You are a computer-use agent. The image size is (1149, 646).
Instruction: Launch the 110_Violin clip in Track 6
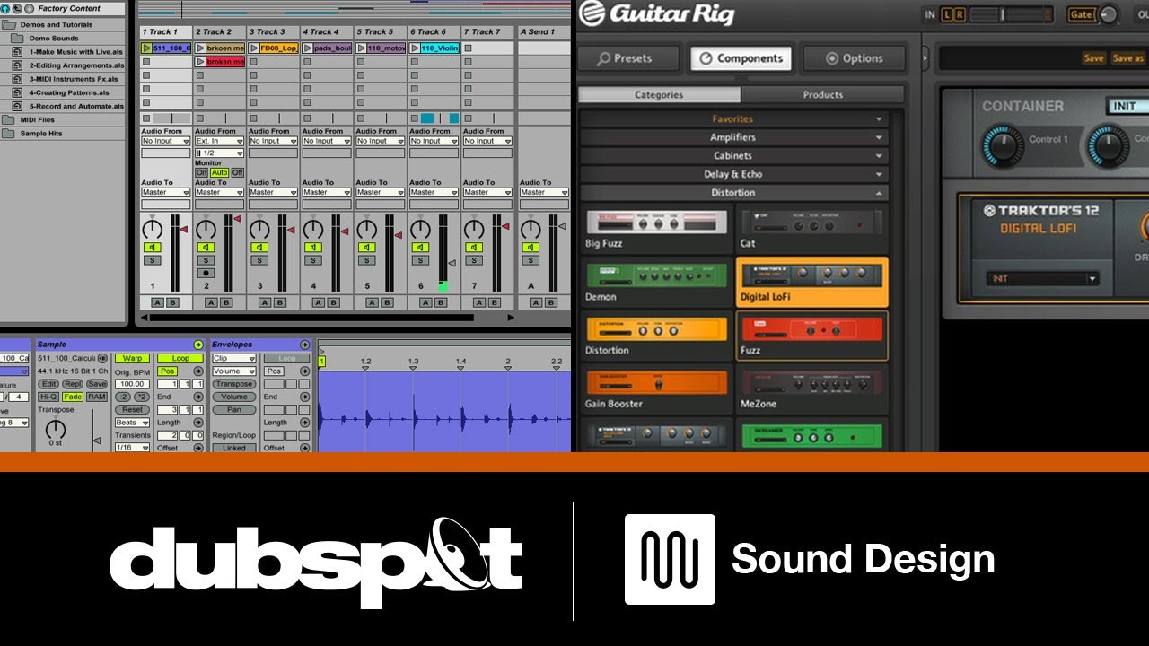415,48
